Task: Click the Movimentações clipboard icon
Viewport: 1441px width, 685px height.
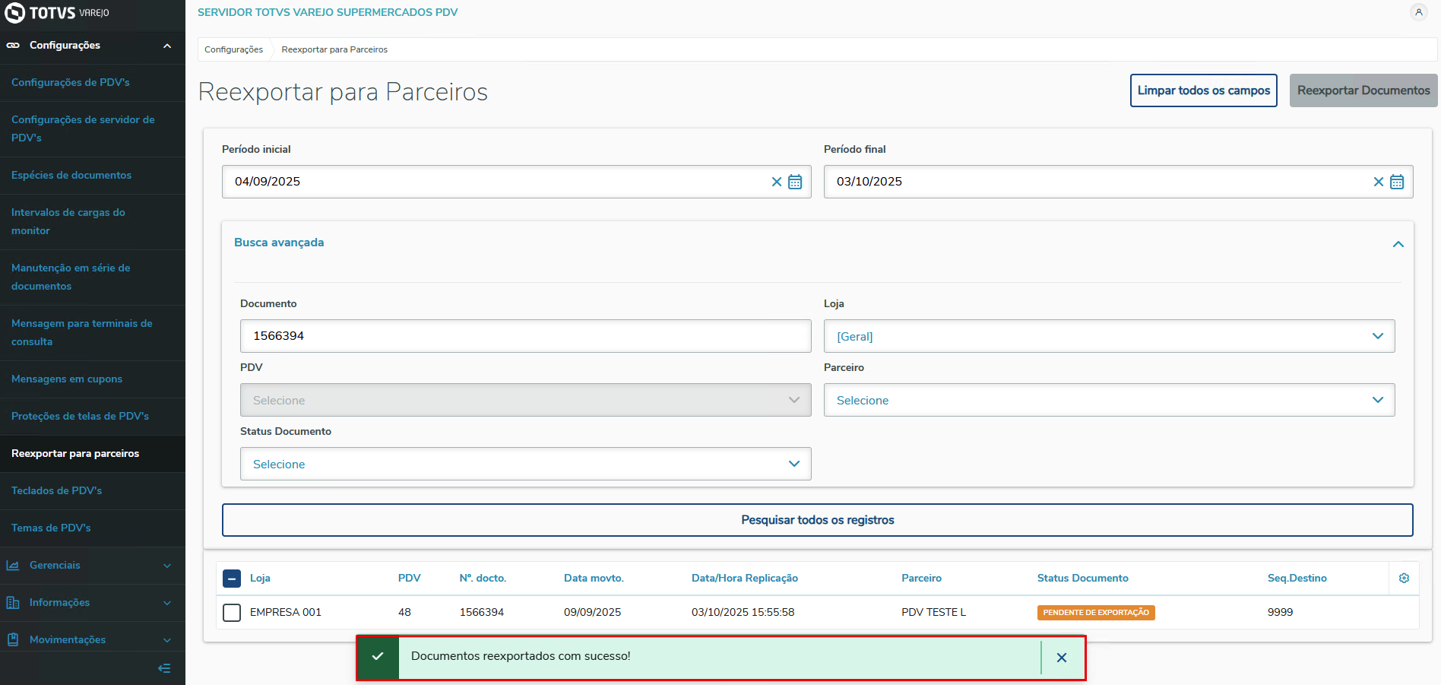Action: pos(13,640)
